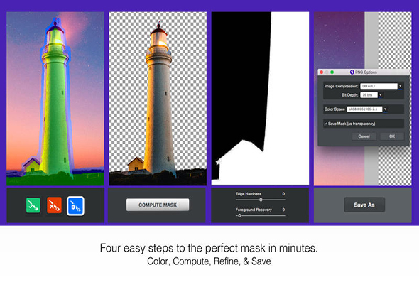Viewport: 419px width, 292px height.
Task: Open the Image Compression dropdown
Action: tap(401, 86)
